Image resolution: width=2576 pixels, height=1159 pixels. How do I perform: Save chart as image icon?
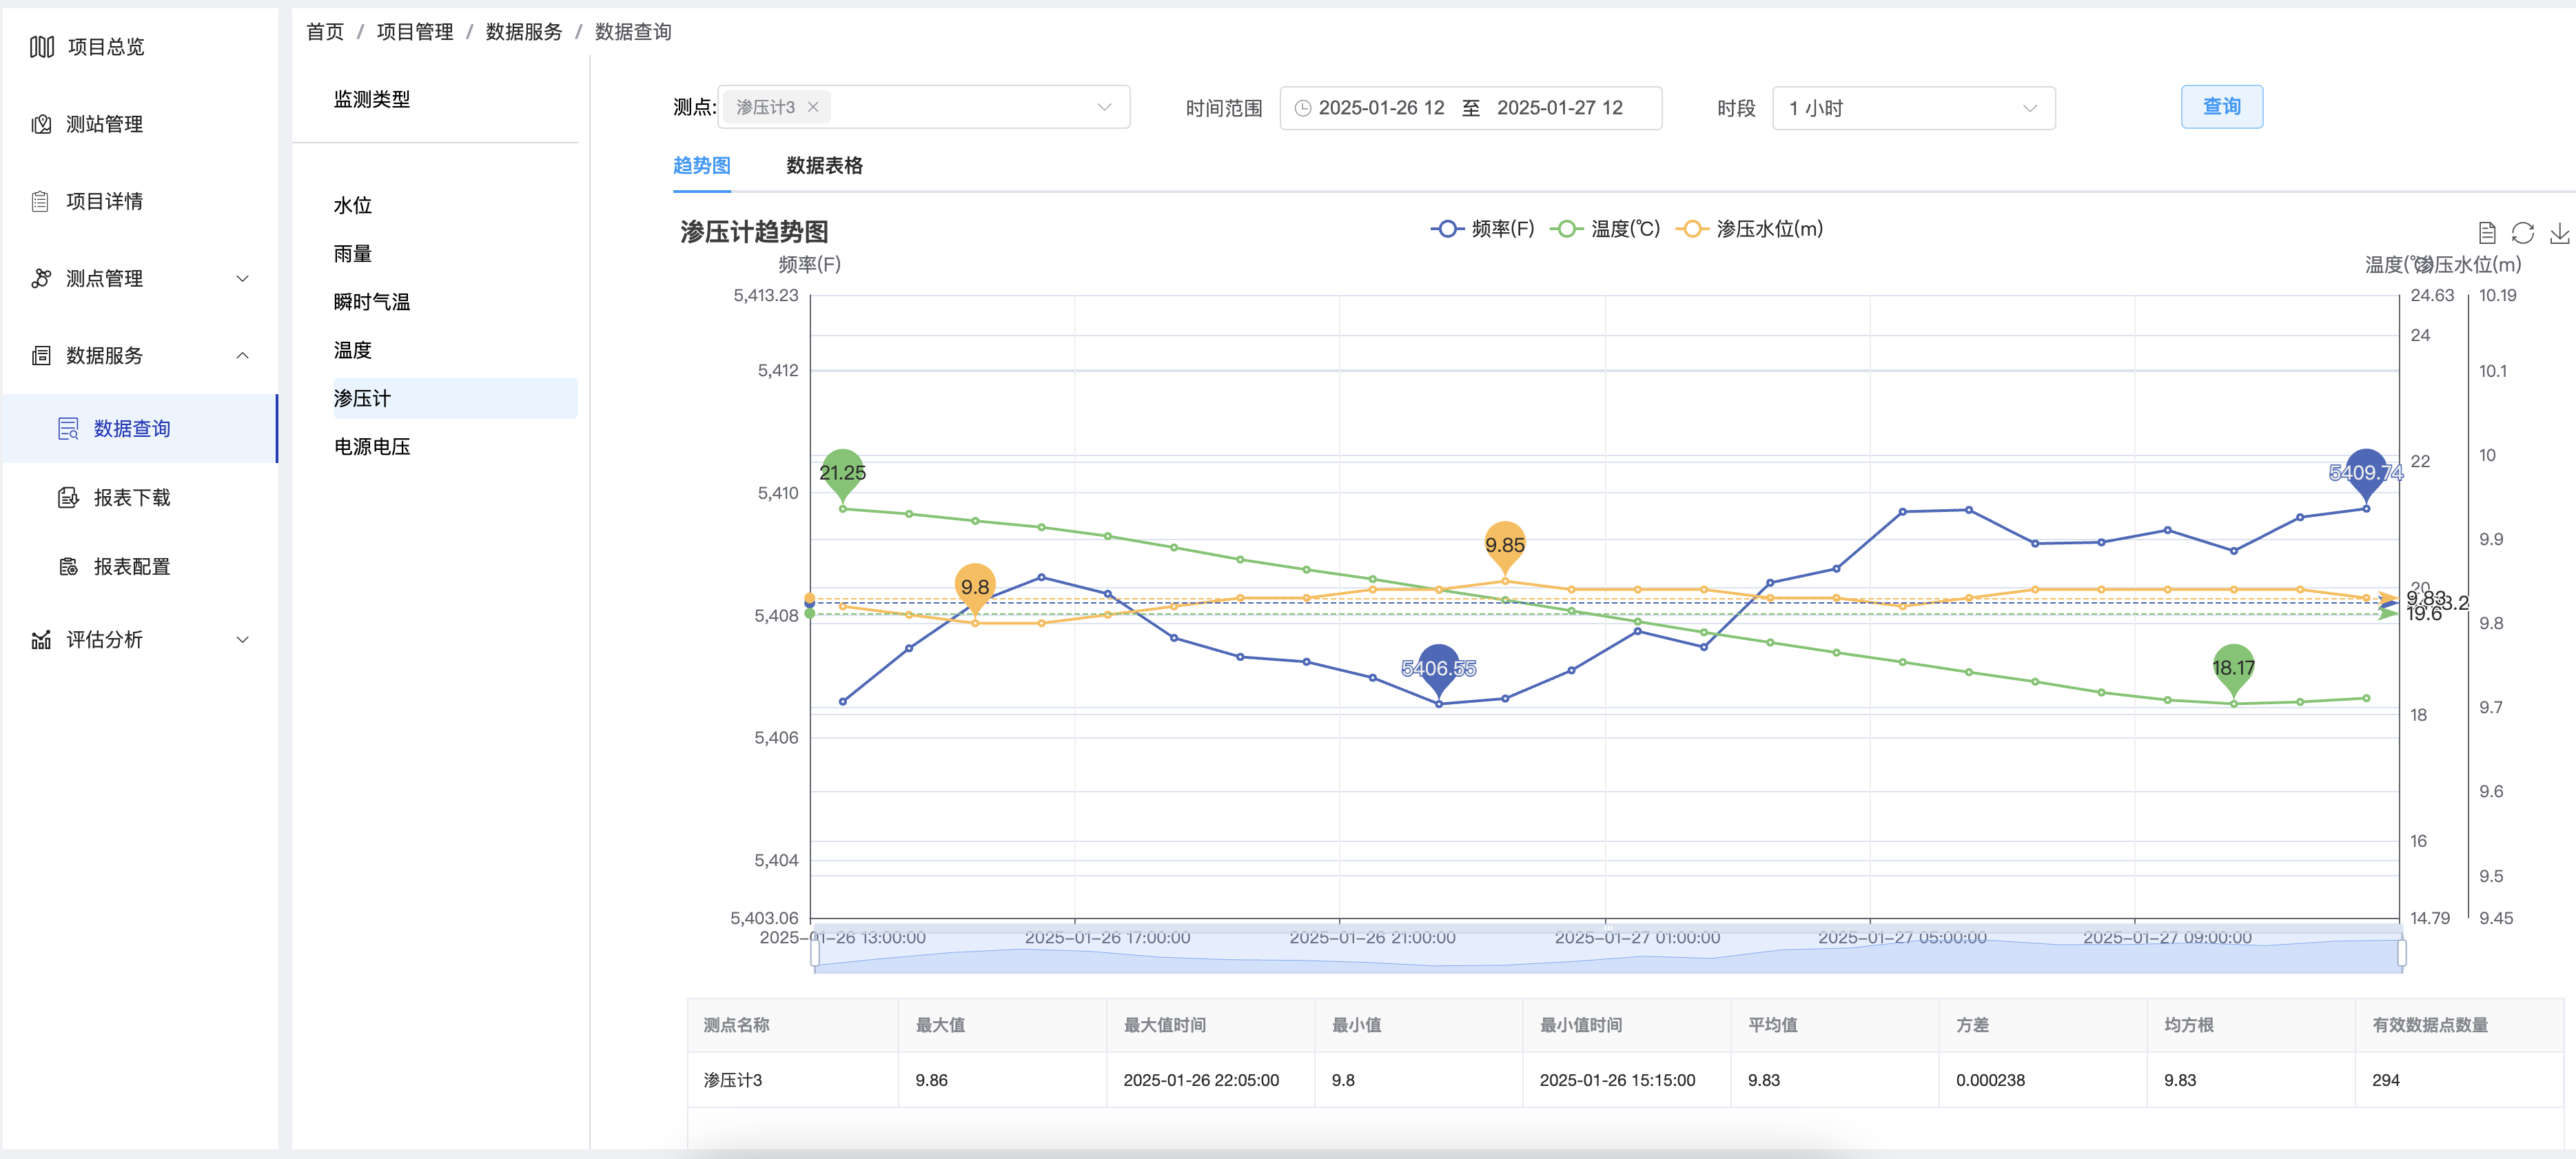[x=2559, y=233]
